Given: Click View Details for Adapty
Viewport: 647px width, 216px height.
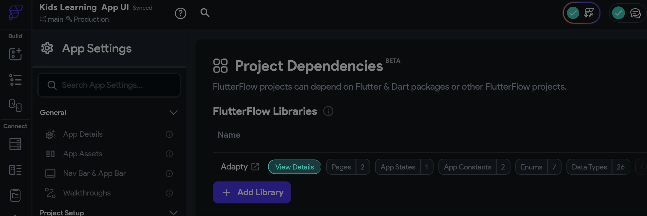Looking at the screenshot, I should (294, 167).
